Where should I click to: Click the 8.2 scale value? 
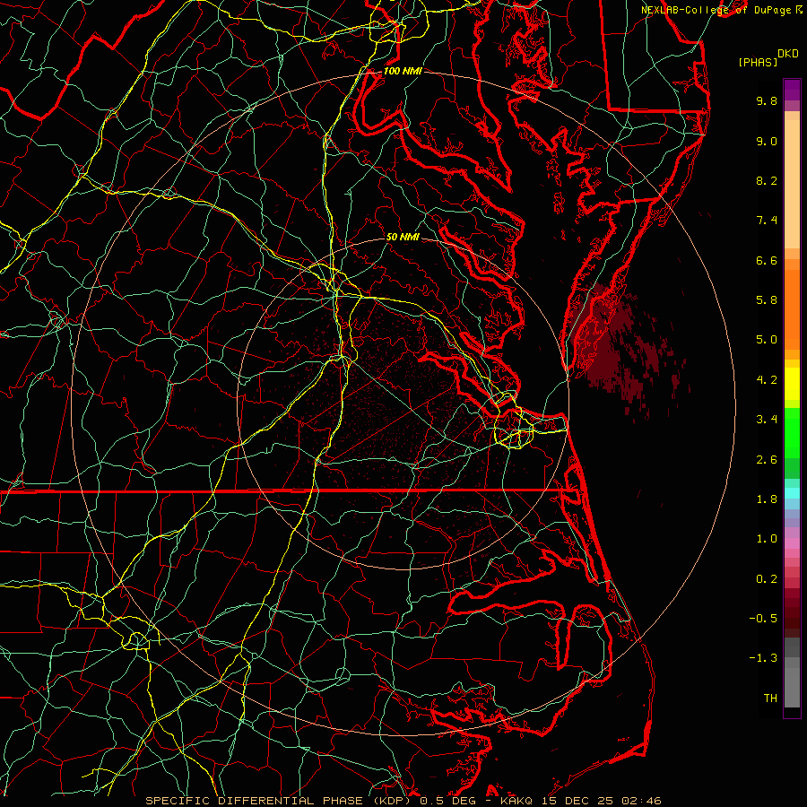pyautogui.click(x=767, y=180)
